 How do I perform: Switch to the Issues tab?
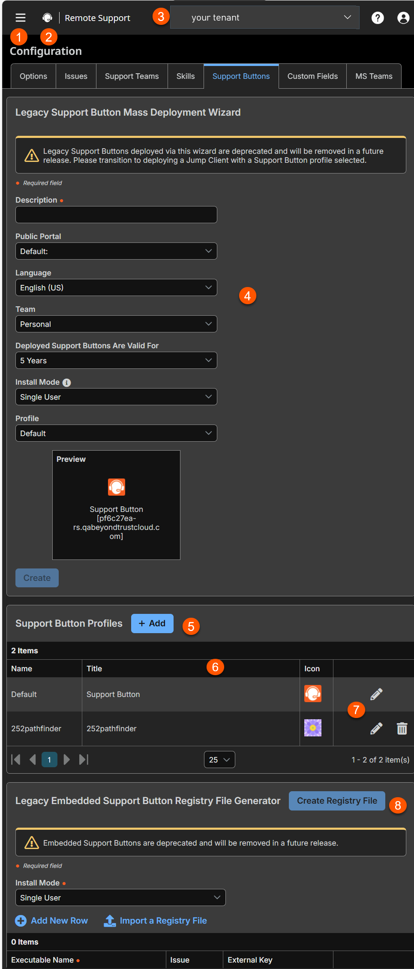[x=76, y=76]
